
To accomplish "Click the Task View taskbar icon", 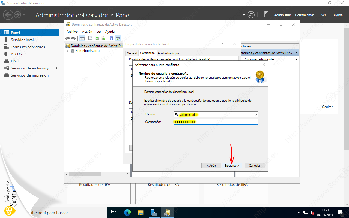I will coord(114,213).
